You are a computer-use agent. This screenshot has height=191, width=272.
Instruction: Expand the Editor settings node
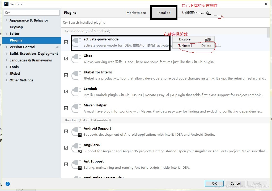[x=6, y=34]
